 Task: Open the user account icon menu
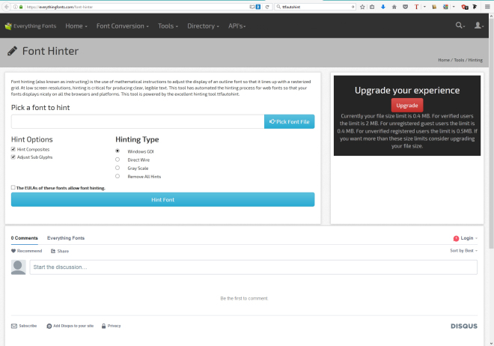[479, 25]
